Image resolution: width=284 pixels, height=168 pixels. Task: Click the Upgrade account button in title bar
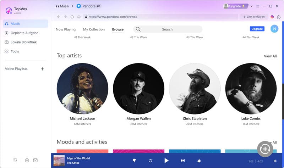click(235, 6)
